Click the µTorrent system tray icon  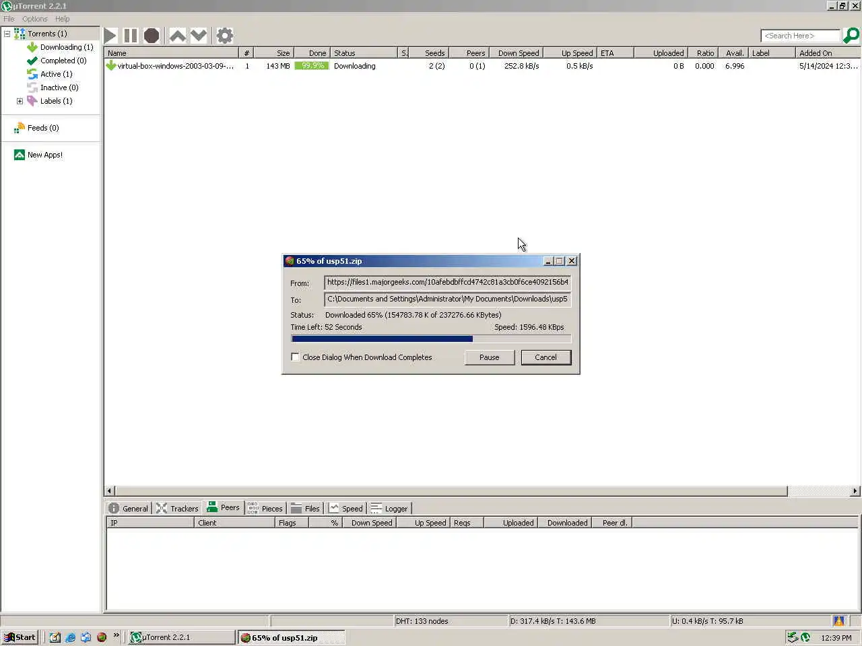click(x=805, y=637)
